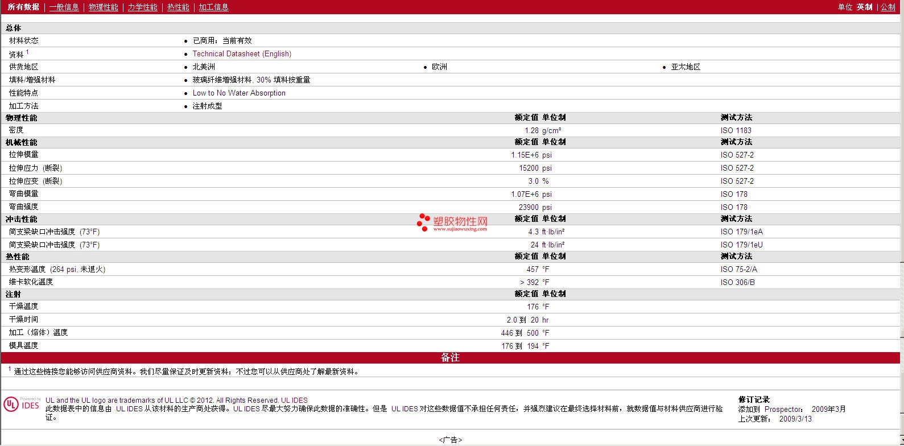This screenshot has width=904, height=446.
Task: Switch to the 一般信息 tab
Action: (x=64, y=7)
